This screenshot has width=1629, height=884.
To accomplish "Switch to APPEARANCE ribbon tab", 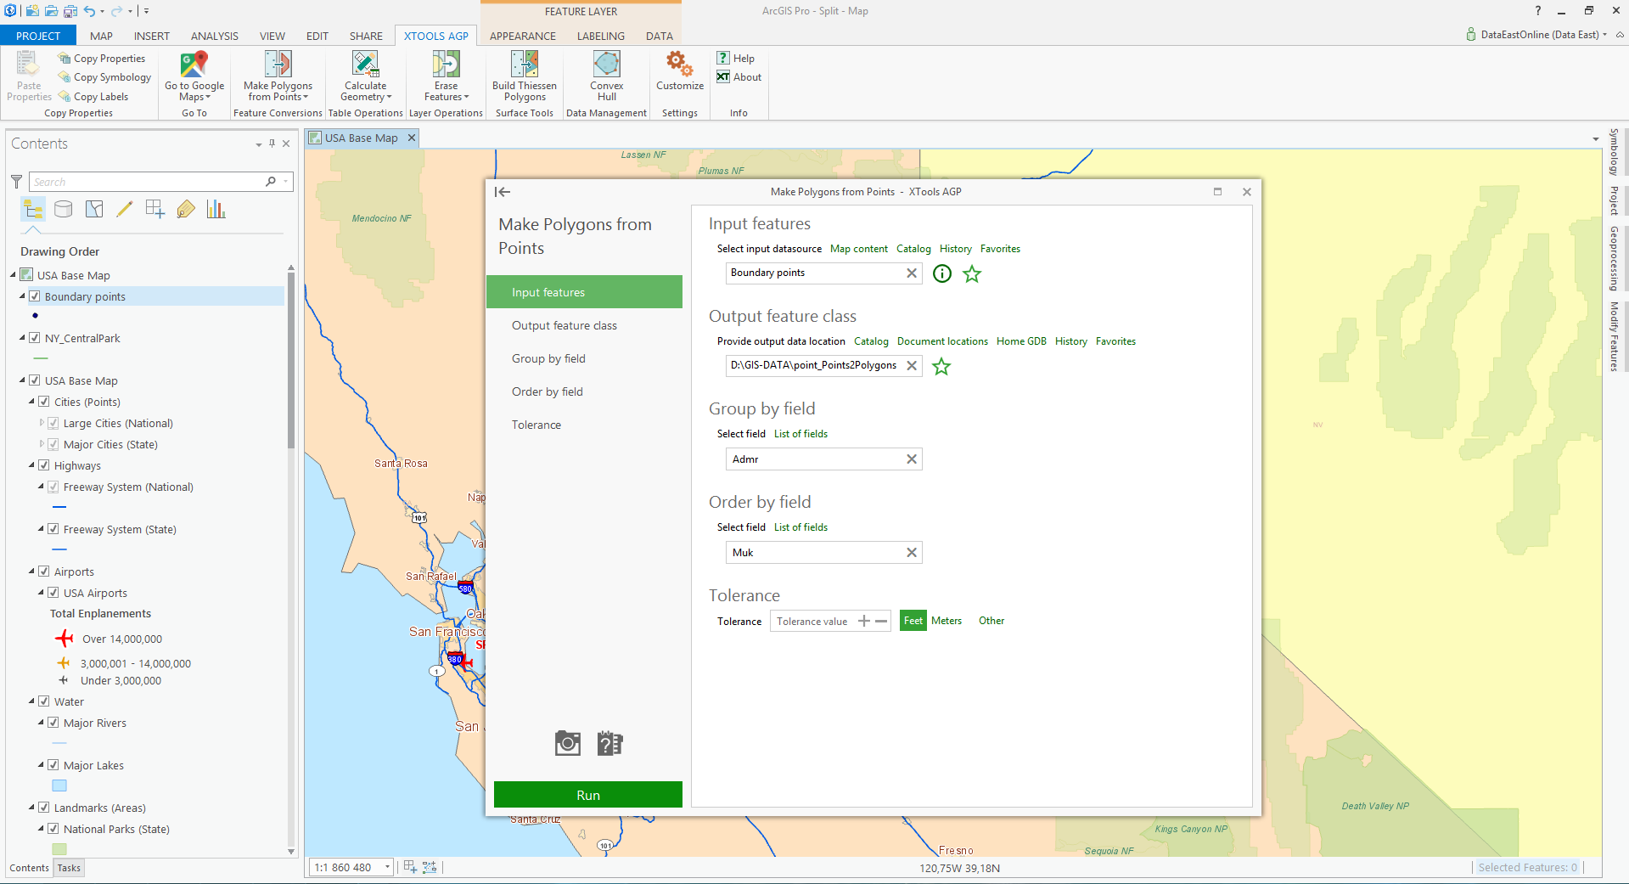I will coord(523,36).
